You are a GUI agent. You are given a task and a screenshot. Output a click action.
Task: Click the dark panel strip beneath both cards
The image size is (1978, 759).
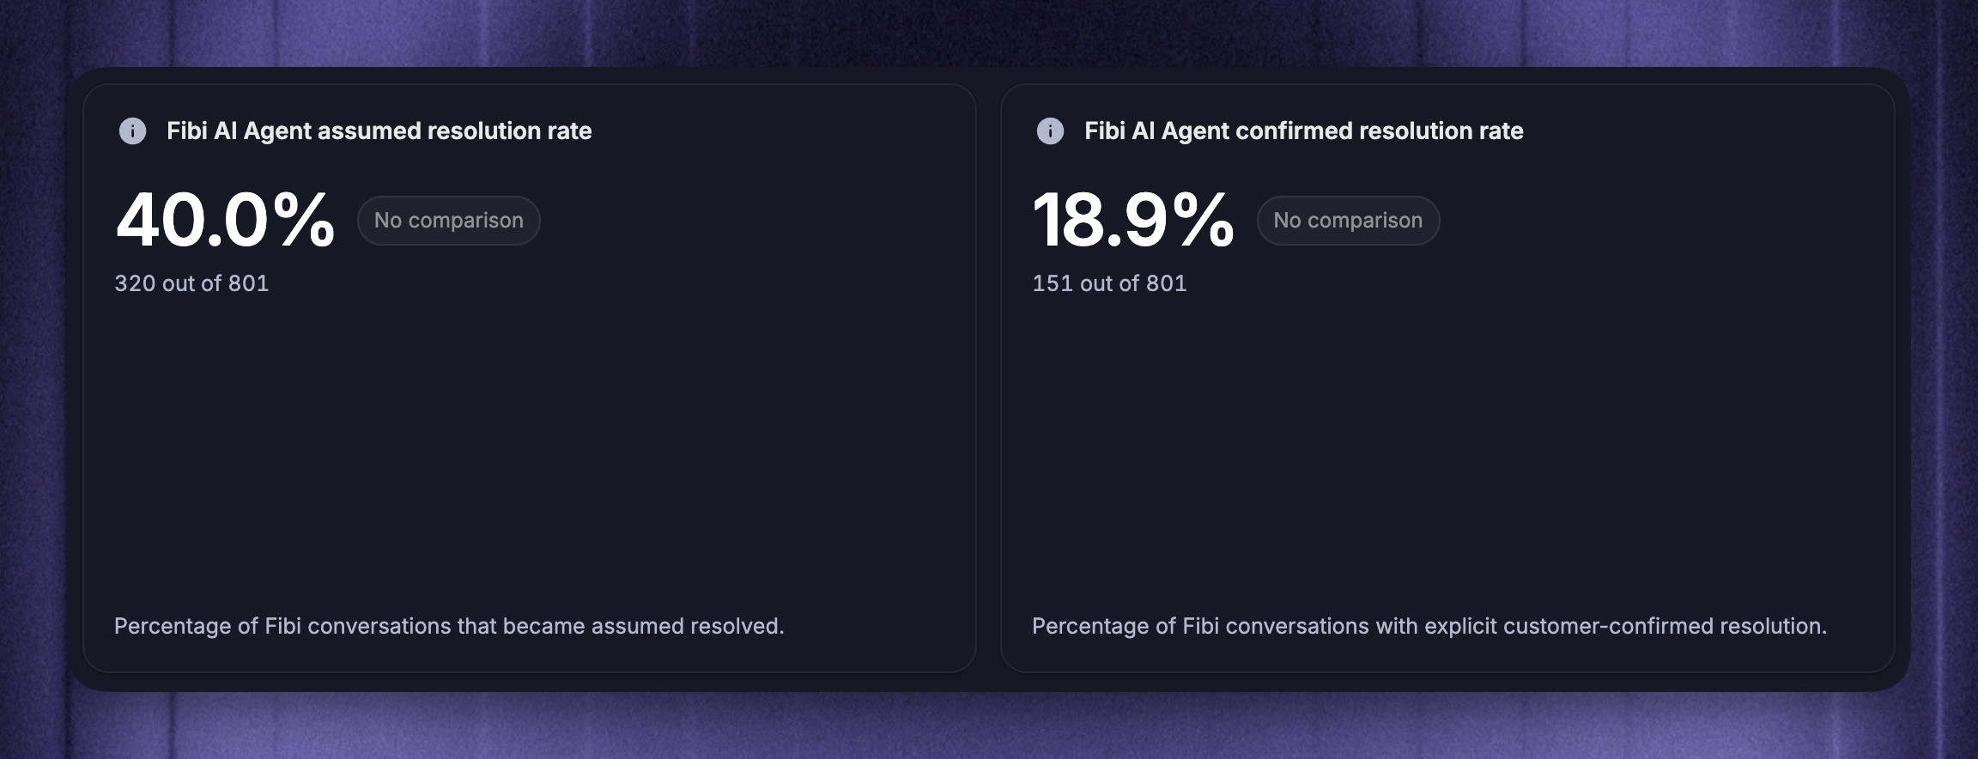pyautogui.click(x=989, y=683)
